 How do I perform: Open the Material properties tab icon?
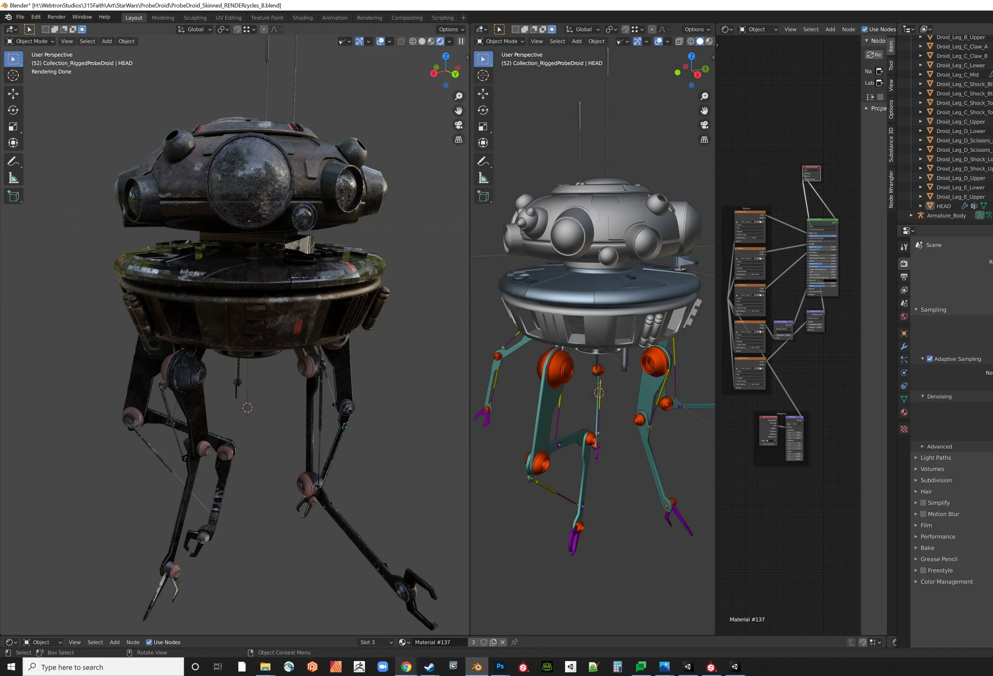(904, 412)
